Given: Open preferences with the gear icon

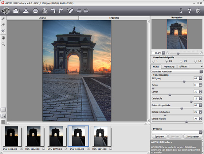Looking at the screenshot, I should 198,11.
